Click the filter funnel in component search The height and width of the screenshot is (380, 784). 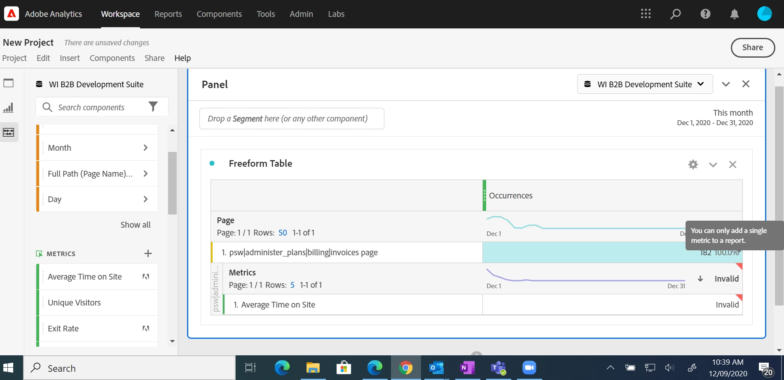click(x=153, y=107)
